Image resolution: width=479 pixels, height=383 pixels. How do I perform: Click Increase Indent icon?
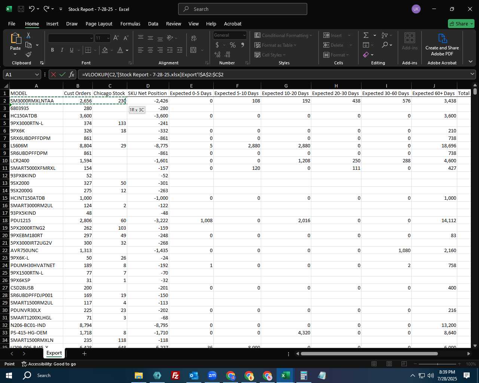pos(180,50)
